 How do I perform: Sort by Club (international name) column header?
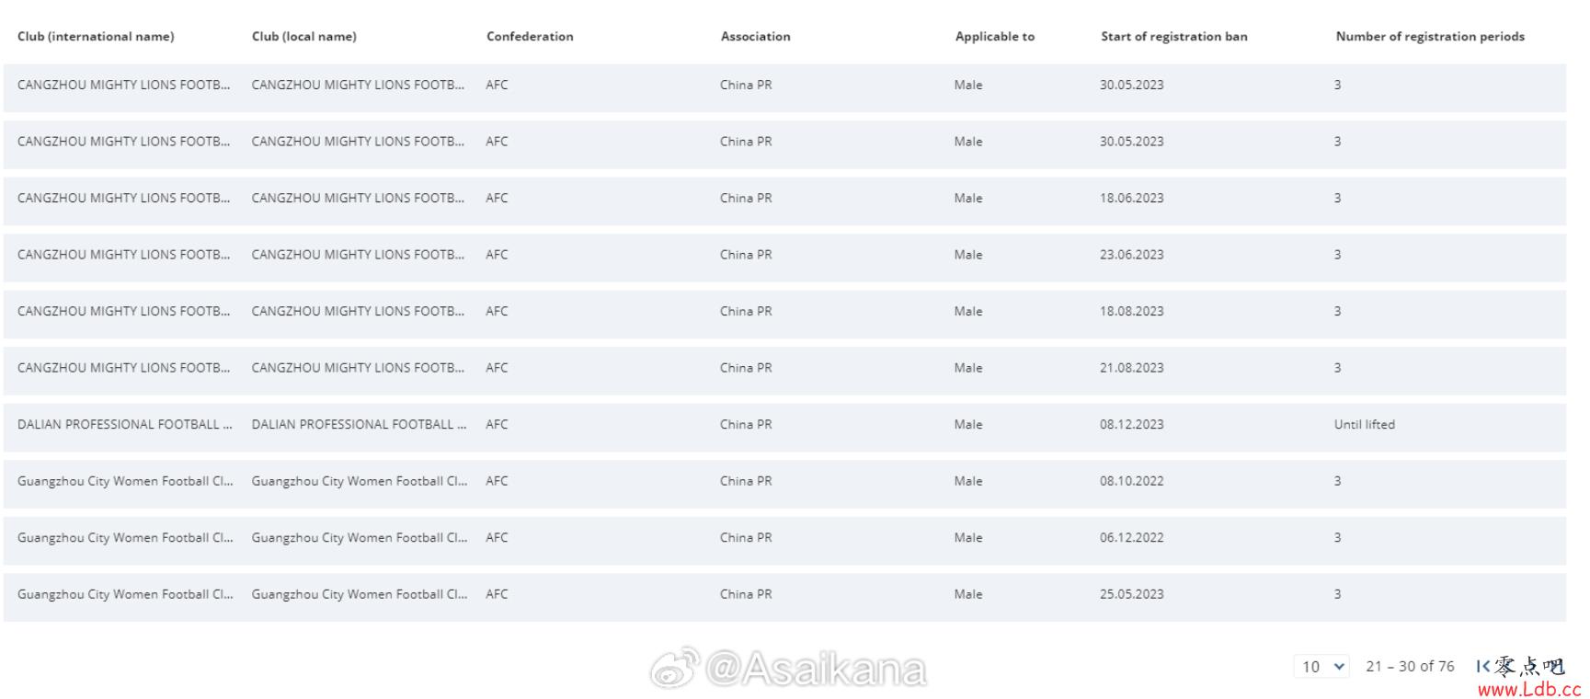click(x=96, y=37)
